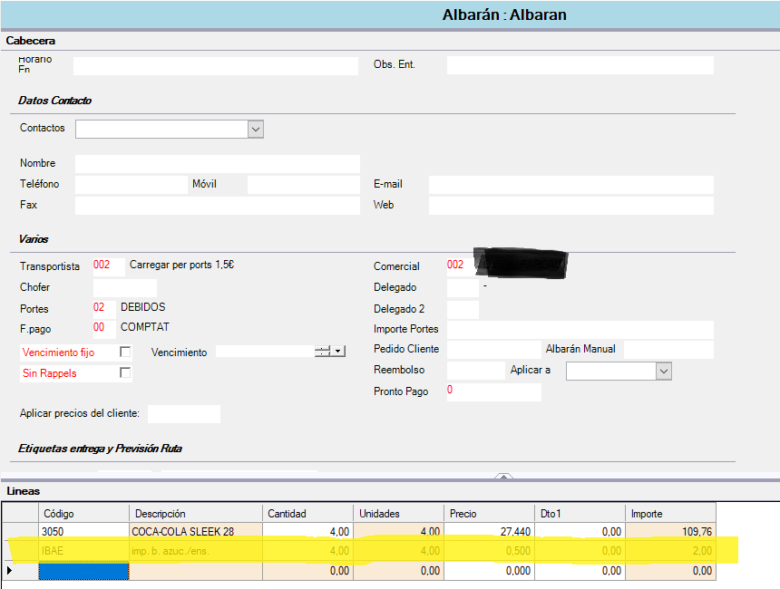This screenshot has height=589, width=780.
Task: Click the Código column header
Action: (x=83, y=513)
